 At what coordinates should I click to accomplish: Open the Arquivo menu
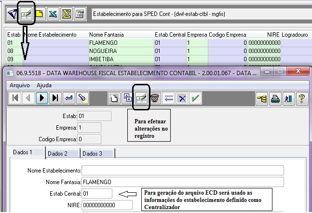[20, 85]
